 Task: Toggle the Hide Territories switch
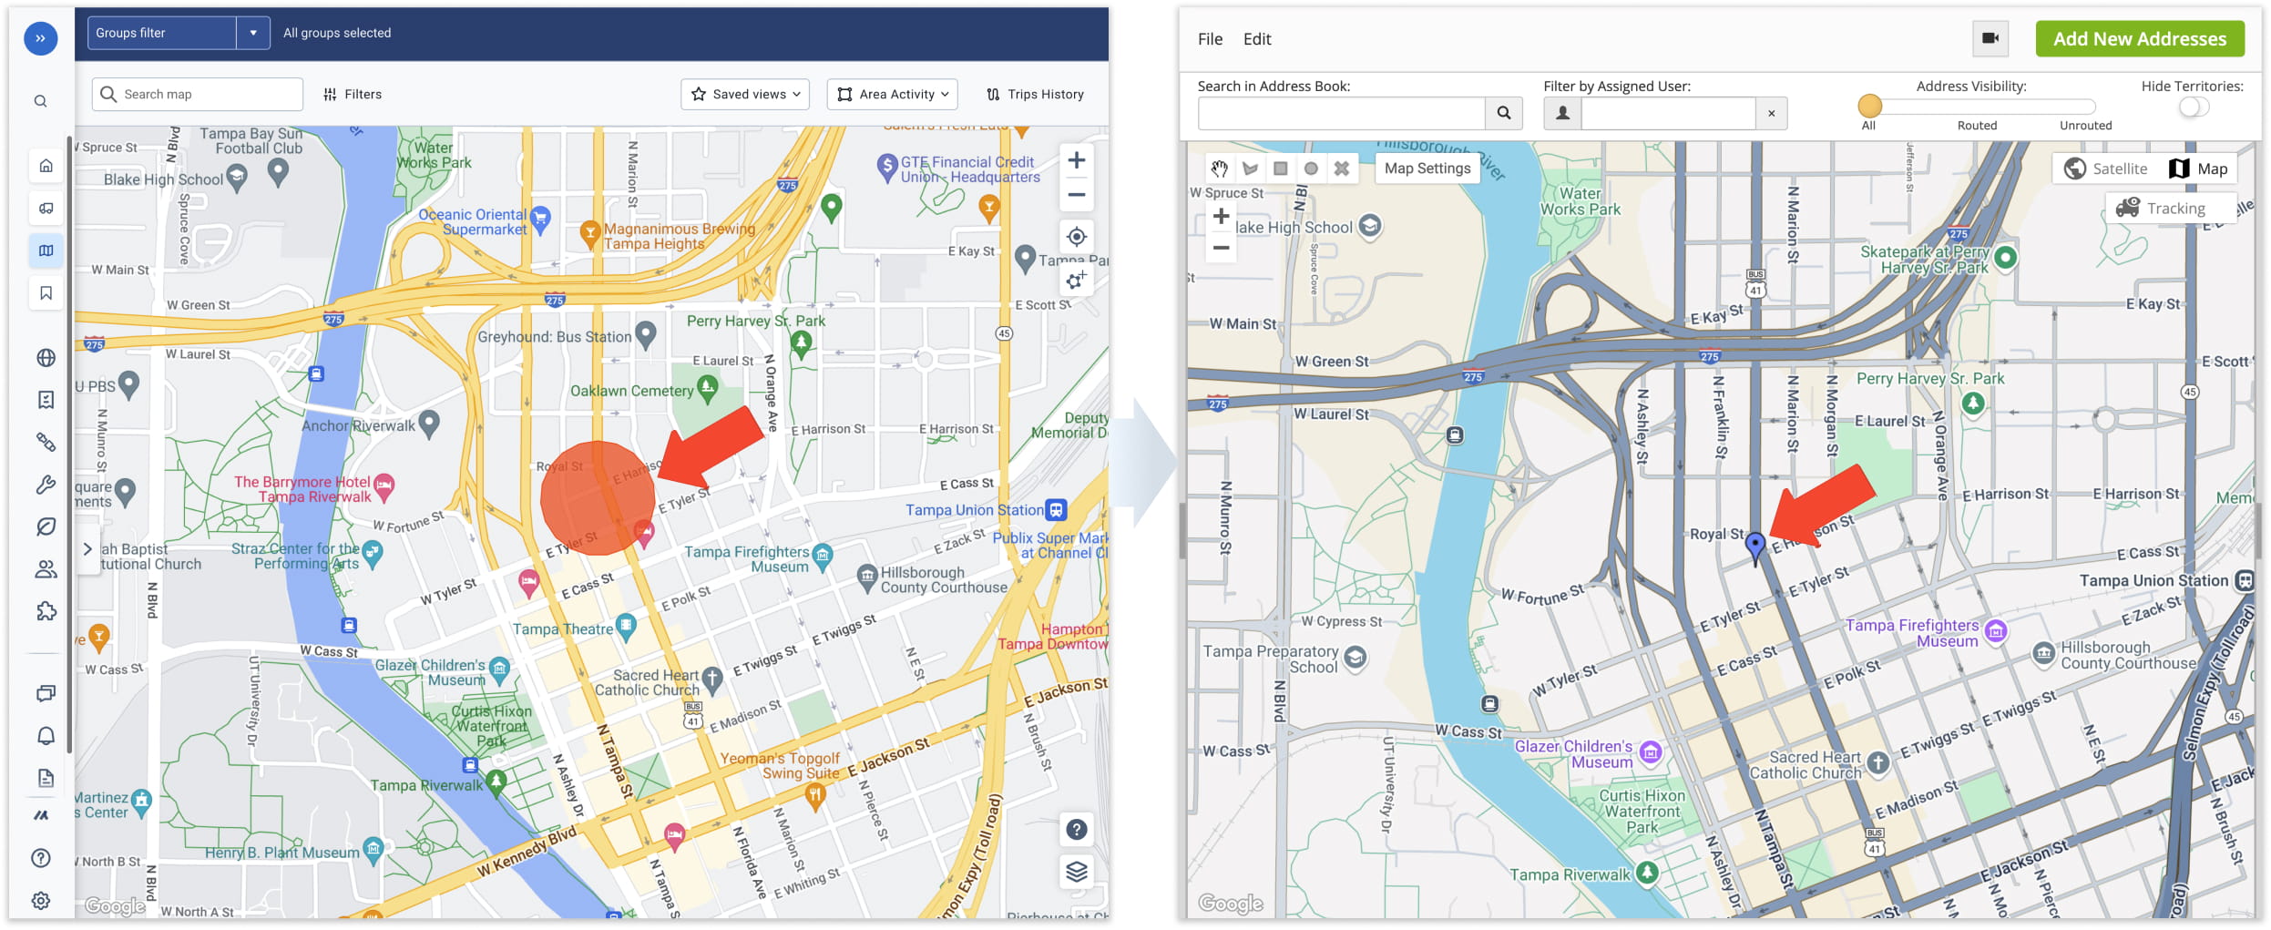point(2194,107)
